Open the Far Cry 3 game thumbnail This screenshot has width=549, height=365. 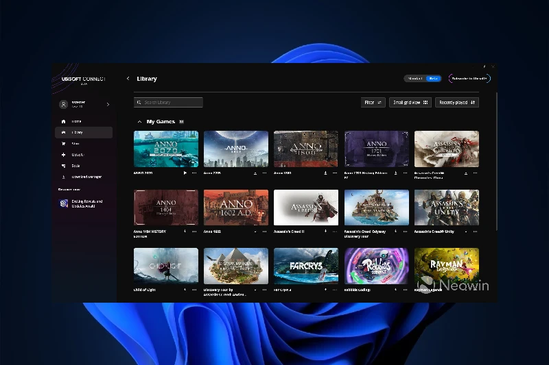(305, 266)
